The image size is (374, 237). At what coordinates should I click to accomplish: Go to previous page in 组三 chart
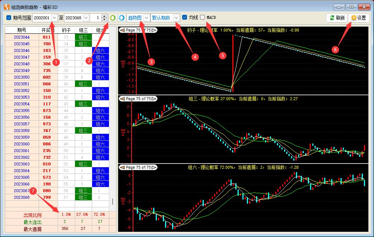[122, 99]
